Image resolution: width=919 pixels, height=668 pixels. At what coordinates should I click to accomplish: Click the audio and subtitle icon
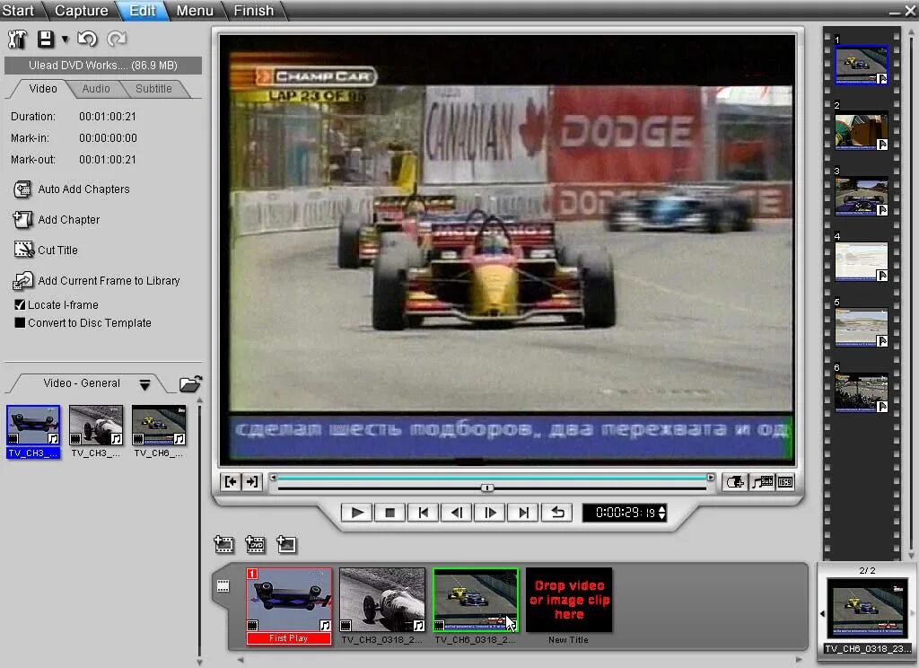(763, 482)
